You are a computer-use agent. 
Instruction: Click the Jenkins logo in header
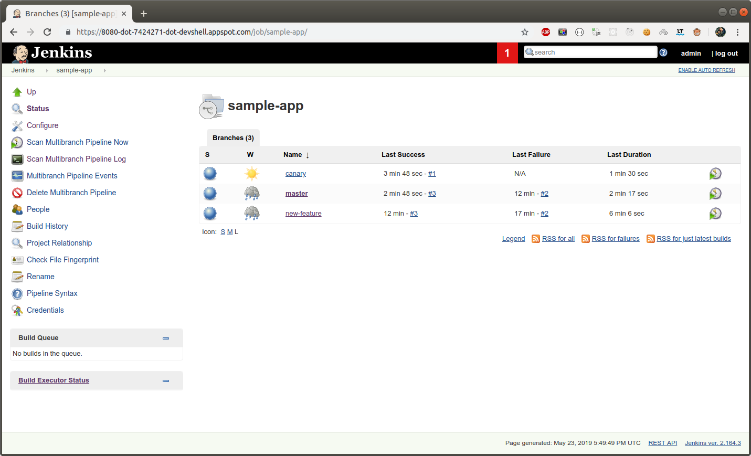[52, 52]
